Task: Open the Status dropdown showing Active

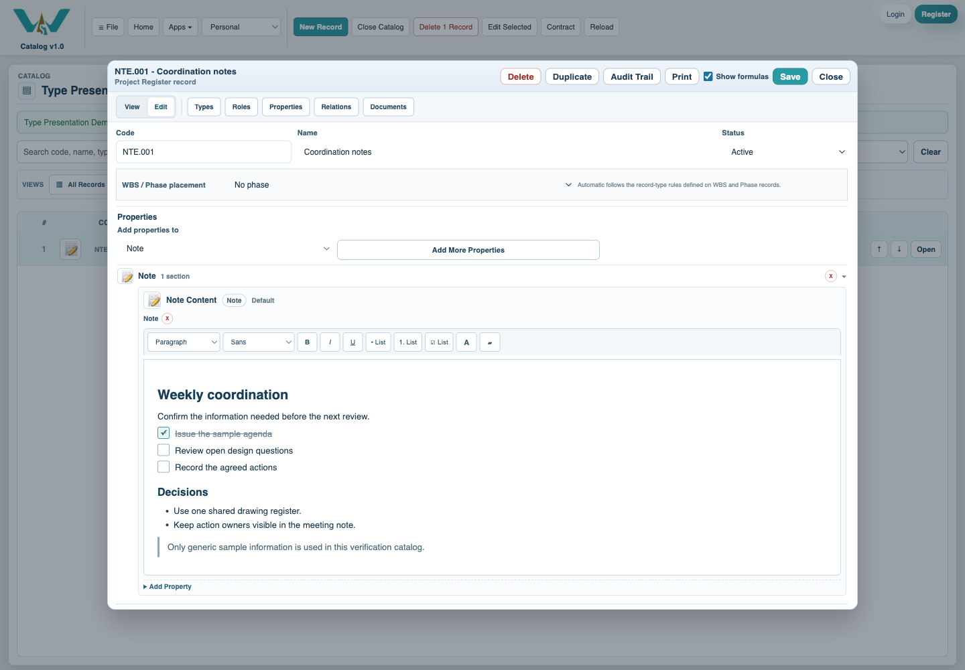Action: tap(785, 152)
